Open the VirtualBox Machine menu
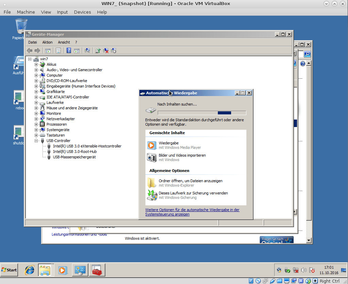Viewport: 348px width, 284px height. [x=26, y=12]
